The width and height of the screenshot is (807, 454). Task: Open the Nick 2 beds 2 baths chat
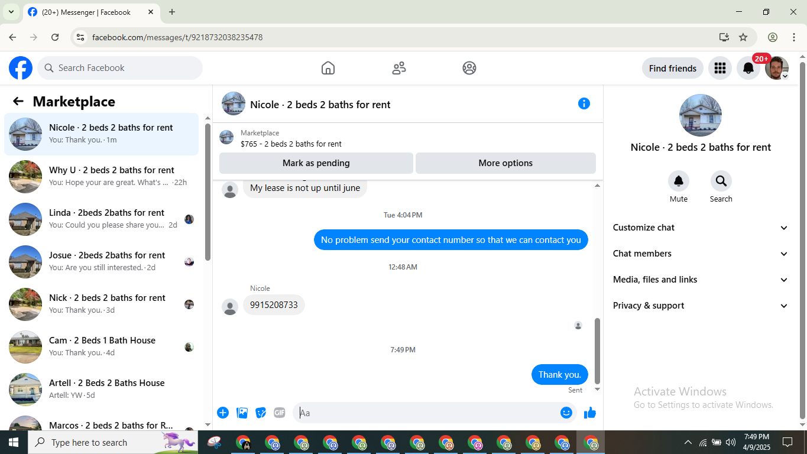tap(102, 304)
